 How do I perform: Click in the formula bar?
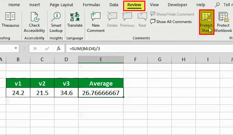[147, 48]
